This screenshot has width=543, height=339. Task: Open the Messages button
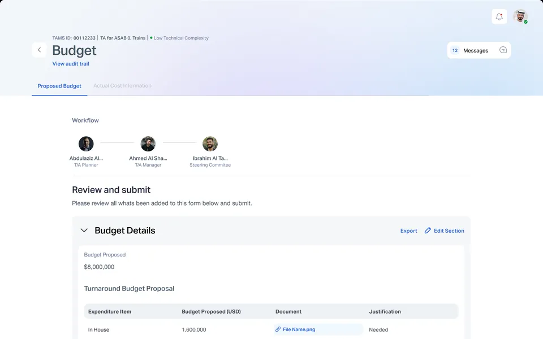click(x=479, y=50)
